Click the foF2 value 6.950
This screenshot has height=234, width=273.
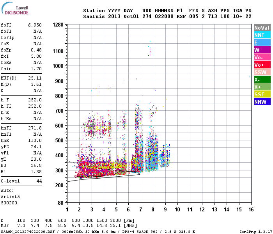[x=35, y=25]
